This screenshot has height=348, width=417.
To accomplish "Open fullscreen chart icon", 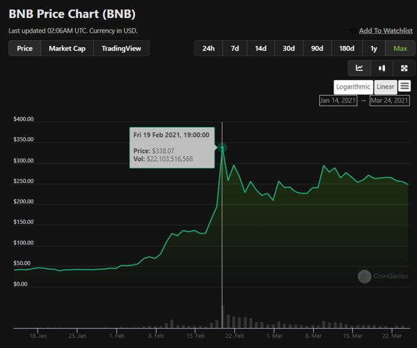I will [x=404, y=69].
